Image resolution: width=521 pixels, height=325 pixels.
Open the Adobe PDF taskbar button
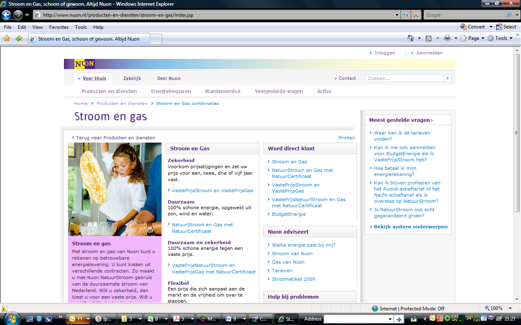click(x=182, y=319)
